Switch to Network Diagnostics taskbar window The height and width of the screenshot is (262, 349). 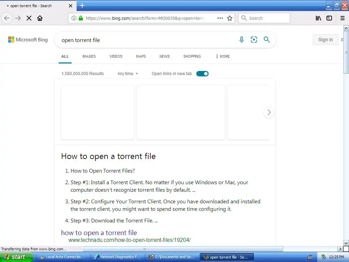(118, 257)
